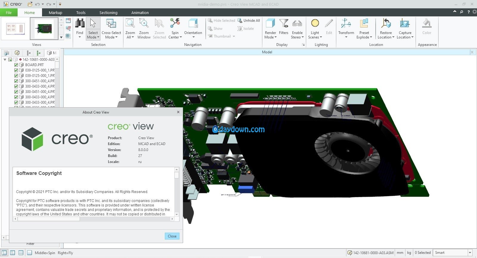Click the Undo arrow in quick access toolbar
The image size is (477, 258).
(x=37, y=4)
